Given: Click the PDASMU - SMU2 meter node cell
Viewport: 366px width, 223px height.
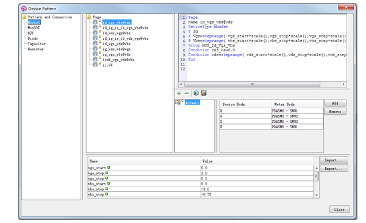Looking at the screenshot, I should click(x=298, y=116).
